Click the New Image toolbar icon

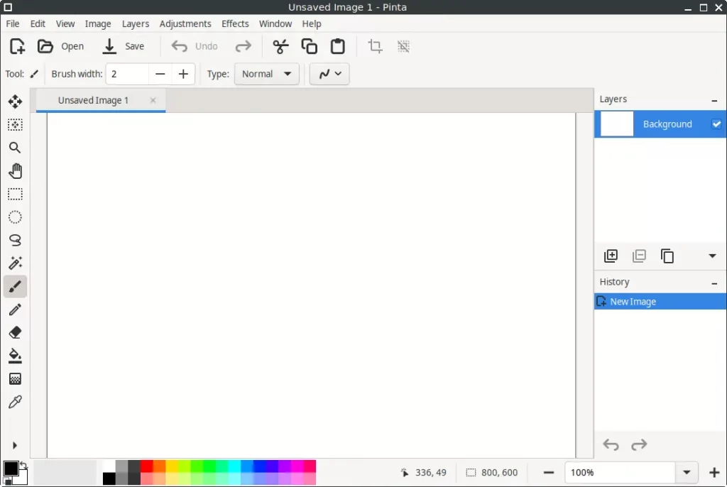coord(17,46)
